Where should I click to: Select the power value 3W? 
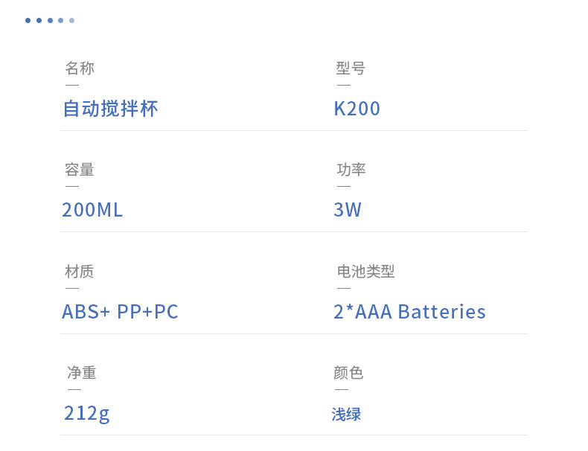(348, 210)
